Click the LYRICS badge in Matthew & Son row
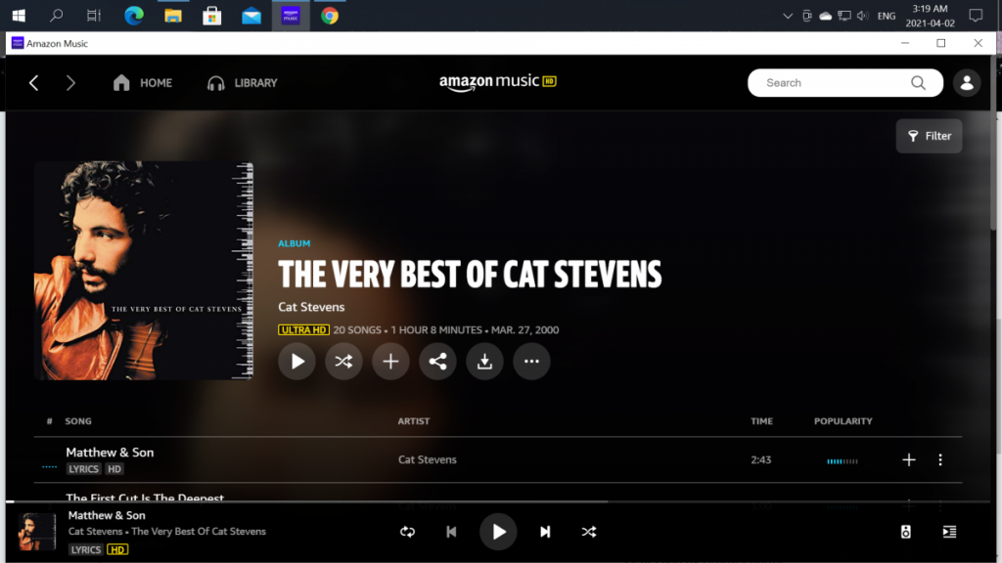This screenshot has width=1002, height=563. tap(84, 469)
